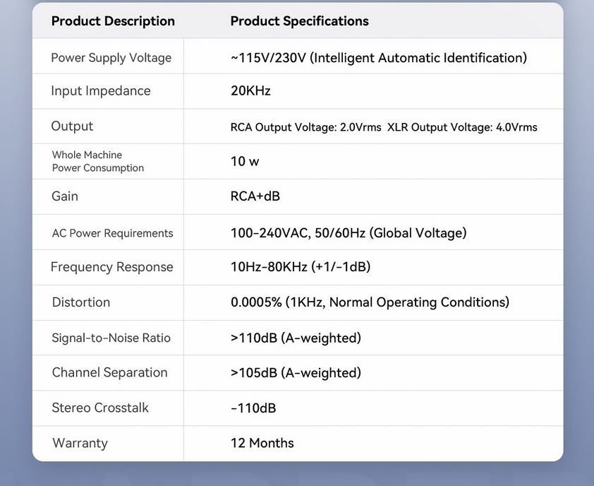Screen dimensions: 594x486
Task: Select the Stereo Crosstalk label
Action: 100,408
